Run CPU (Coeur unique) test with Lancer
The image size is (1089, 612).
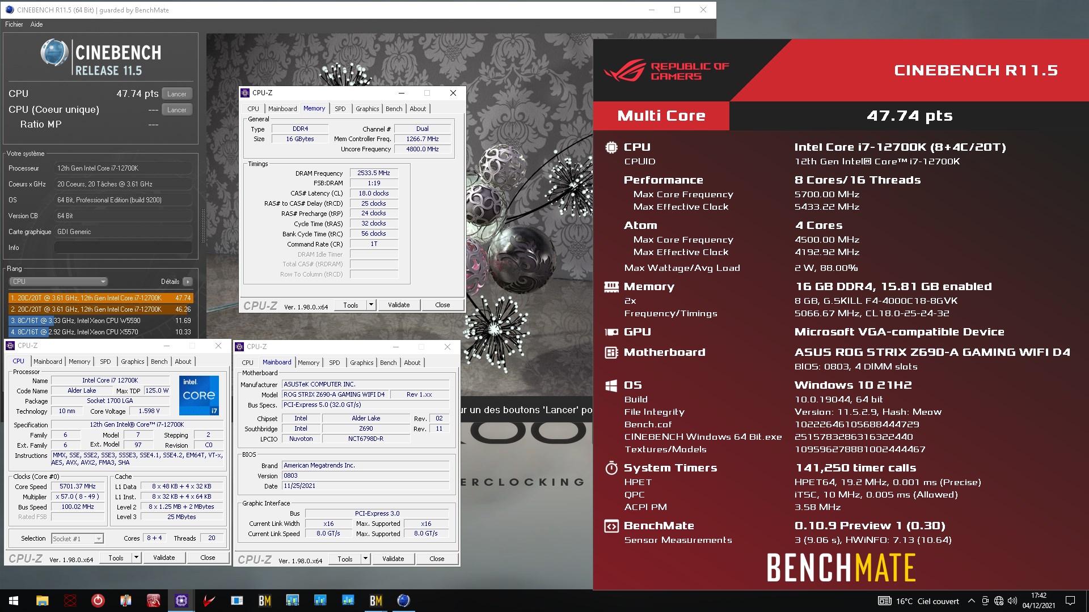click(x=177, y=110)
